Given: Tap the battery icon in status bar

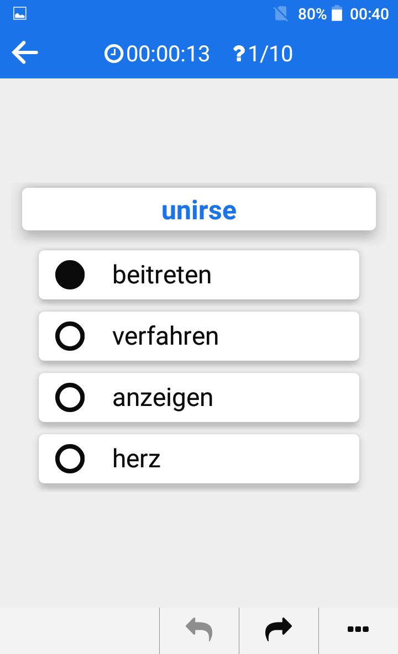Looking at the screenshot, I should coord(337,13).
